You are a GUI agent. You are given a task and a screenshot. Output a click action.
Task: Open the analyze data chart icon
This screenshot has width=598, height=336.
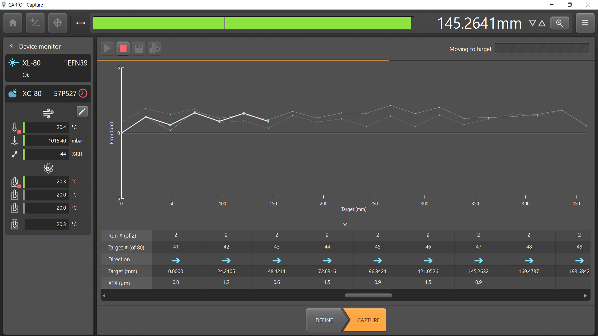(x=154, y=49)
